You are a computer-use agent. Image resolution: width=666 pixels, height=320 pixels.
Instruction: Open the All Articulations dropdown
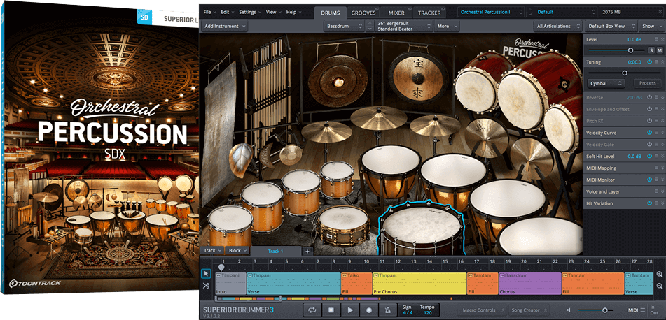point(558,26)
